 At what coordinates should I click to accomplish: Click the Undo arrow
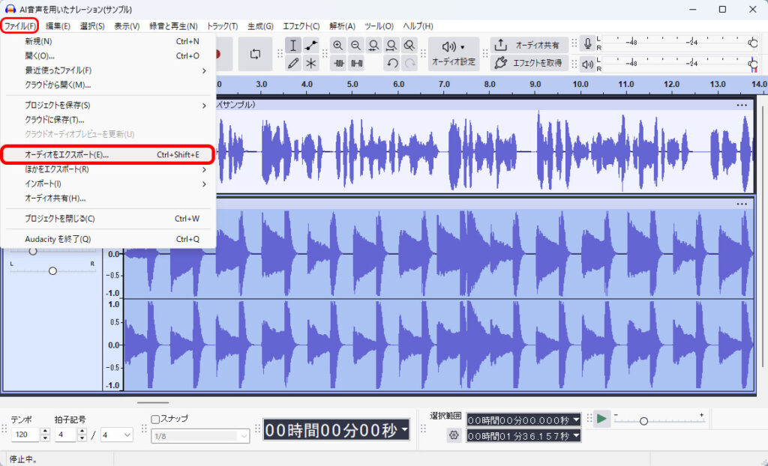(x=391, y=63)
